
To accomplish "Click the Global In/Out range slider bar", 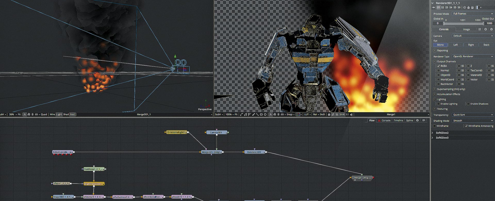I will [463, 23].
